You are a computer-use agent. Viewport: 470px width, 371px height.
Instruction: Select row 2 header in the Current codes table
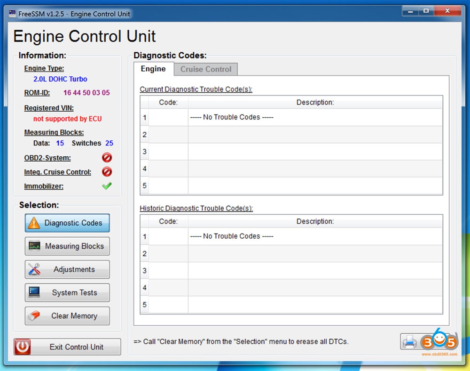pyautogui.click(x=144, y=135)
